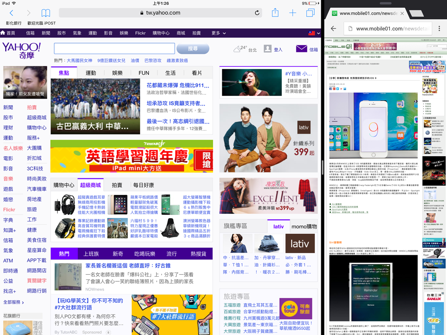447x335 pixels.
Task: Expand 全部服務 in sidebar
Action: click(x=14, y=302)
